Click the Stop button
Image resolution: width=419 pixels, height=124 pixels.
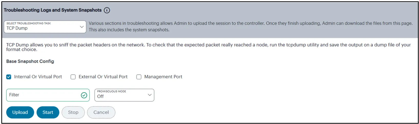tap(73, 113)
